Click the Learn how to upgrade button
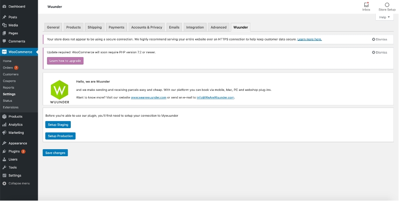Viewport: 399px width, 201px height. pos(65,61)
